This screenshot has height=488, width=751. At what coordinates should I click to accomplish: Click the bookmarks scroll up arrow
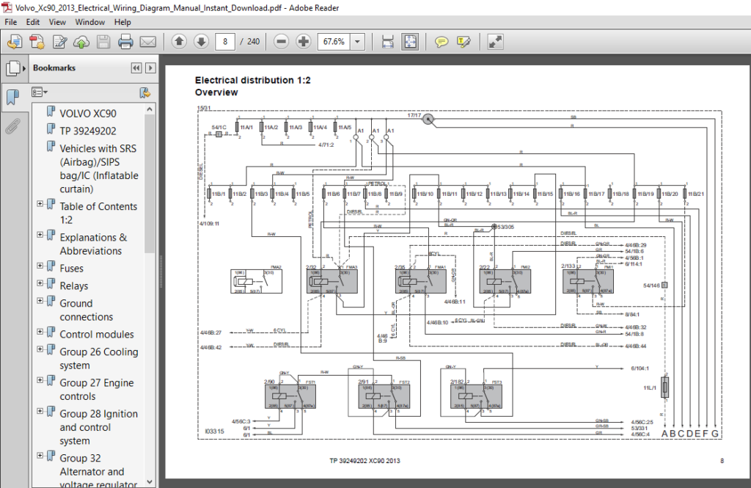point(150,109)
